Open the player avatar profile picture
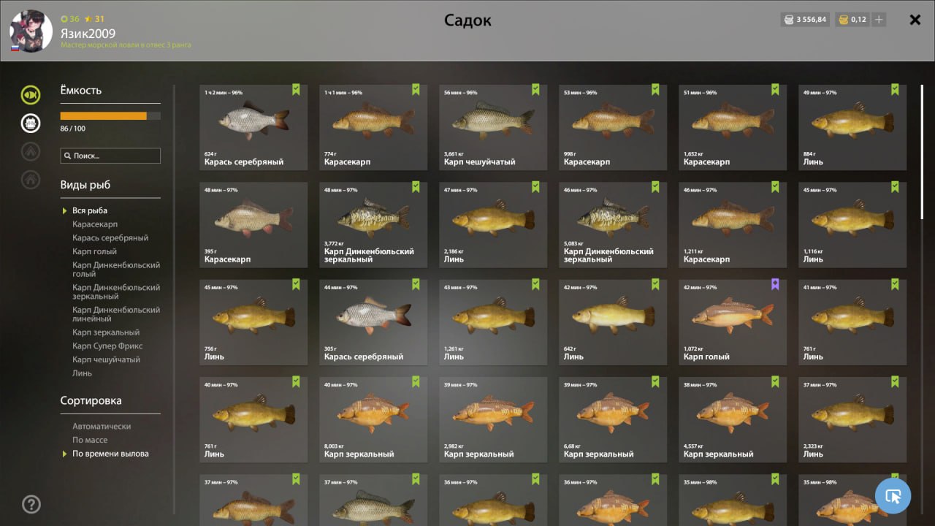The height and width of the screenshot is (526, 935). click(x=31, y=31)
